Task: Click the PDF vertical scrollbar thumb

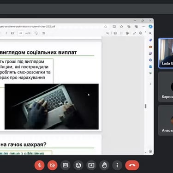Action: [145, 106]
